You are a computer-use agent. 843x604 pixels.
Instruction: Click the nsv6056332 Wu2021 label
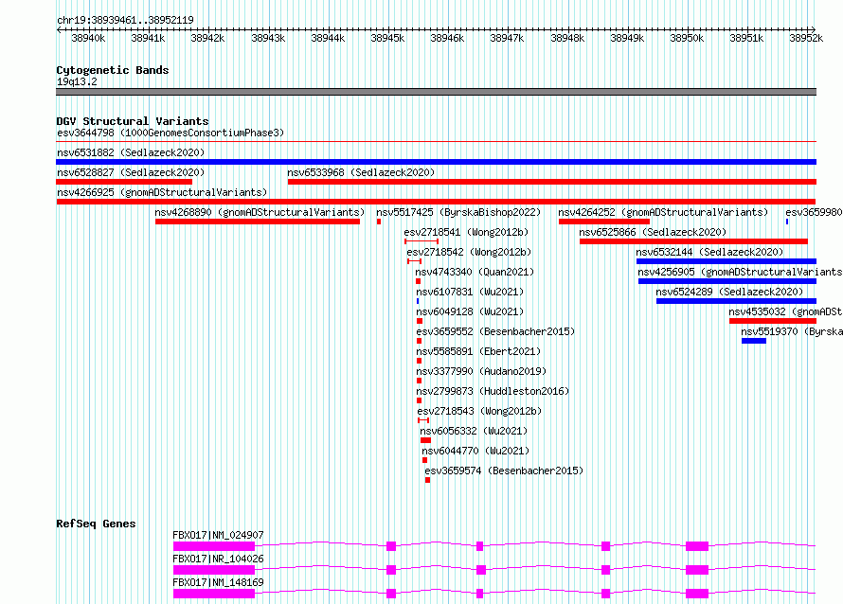tap(474, 431)
